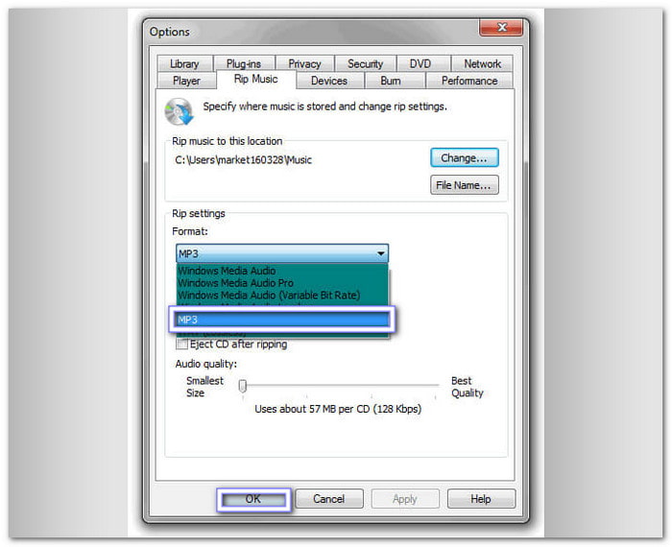The image size is (672, 547).
Task: Open the Performance tab
Action: [469, 81]
